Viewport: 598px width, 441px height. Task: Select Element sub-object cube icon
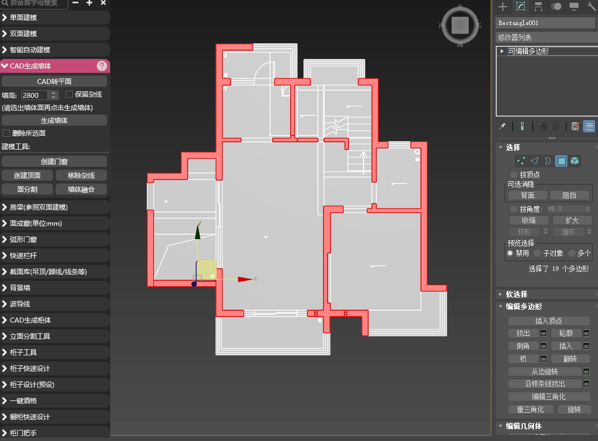click(x=575, y=161)
